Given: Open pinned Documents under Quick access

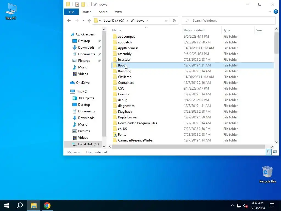Looking at the screenshot, I should (86, 54).
